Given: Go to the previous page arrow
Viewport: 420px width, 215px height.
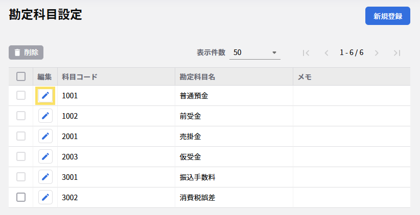Looking at the screenshot, I should pos(326,52).
